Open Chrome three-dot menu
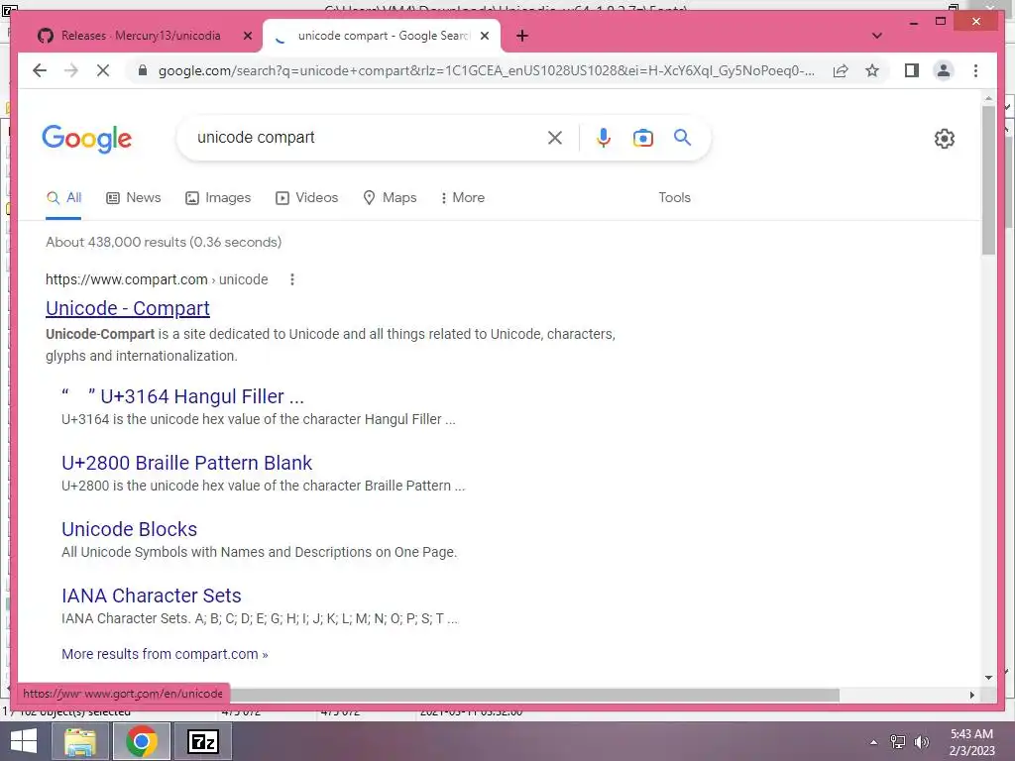This screenshot has height=761, width=1015. pyautogui.click(x=975, y=70)
